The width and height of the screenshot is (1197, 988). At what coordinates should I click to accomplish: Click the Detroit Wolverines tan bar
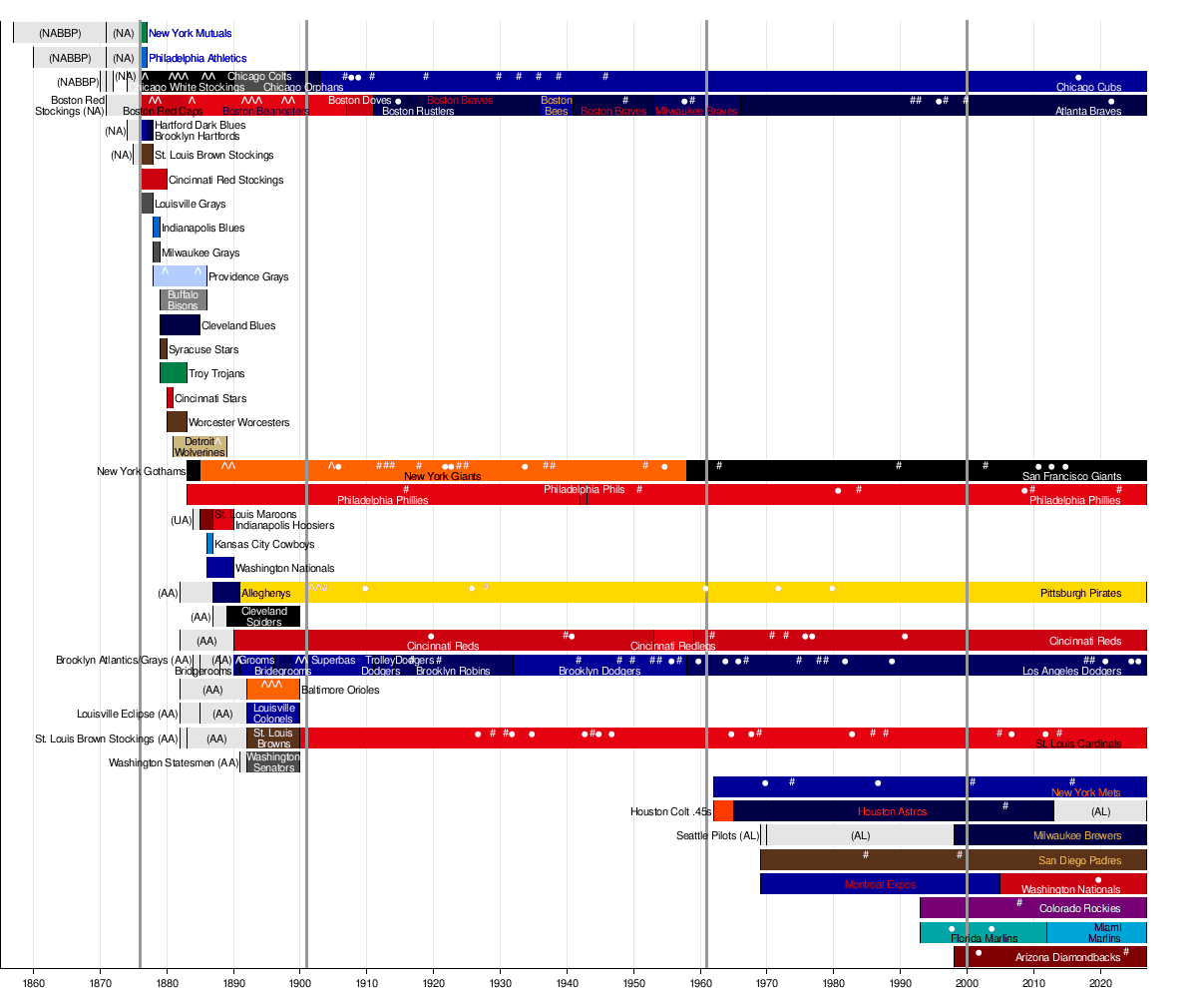pos(199,446)
